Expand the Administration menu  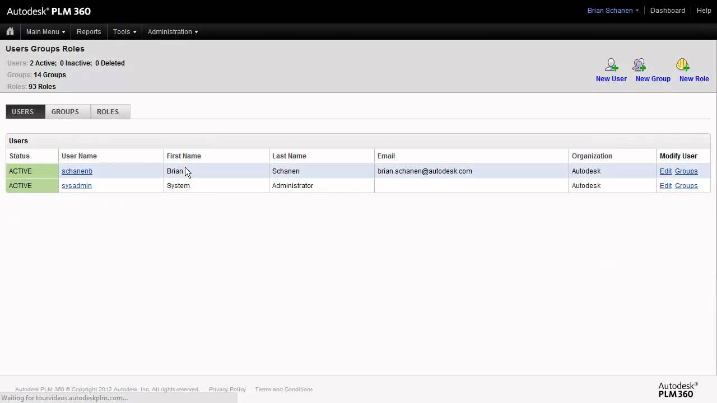point(173,32)
